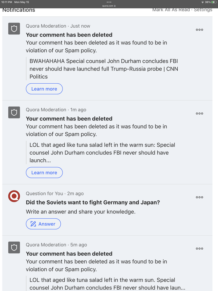Screen dimensions: 218x291
Task: Tap the red Quora logo on 'Question for You'
Action: [14, 196]
